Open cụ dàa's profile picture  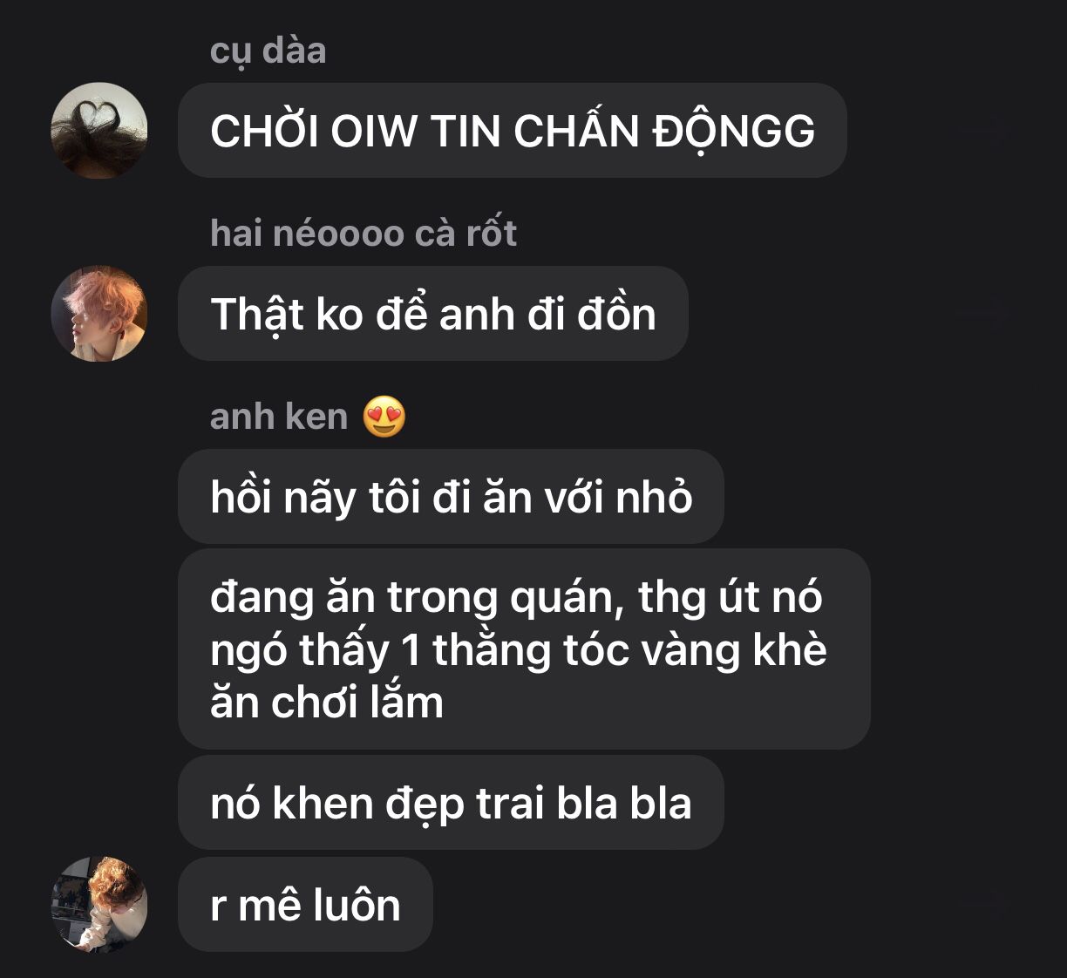99,131
